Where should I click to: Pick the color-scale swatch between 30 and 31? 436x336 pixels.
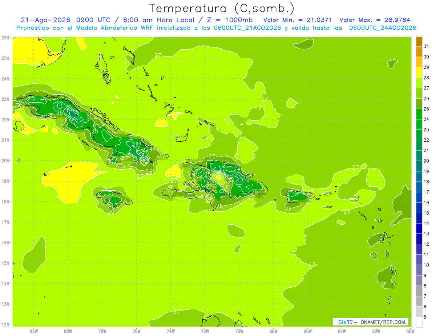[x=419, y=52]
